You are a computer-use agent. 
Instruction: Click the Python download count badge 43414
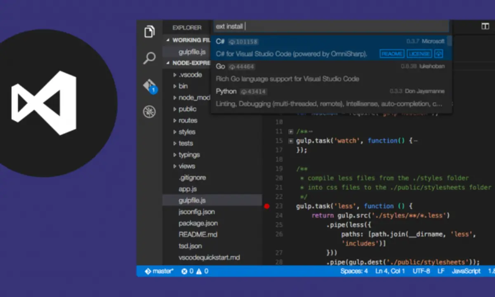click(x=254, y=92)
